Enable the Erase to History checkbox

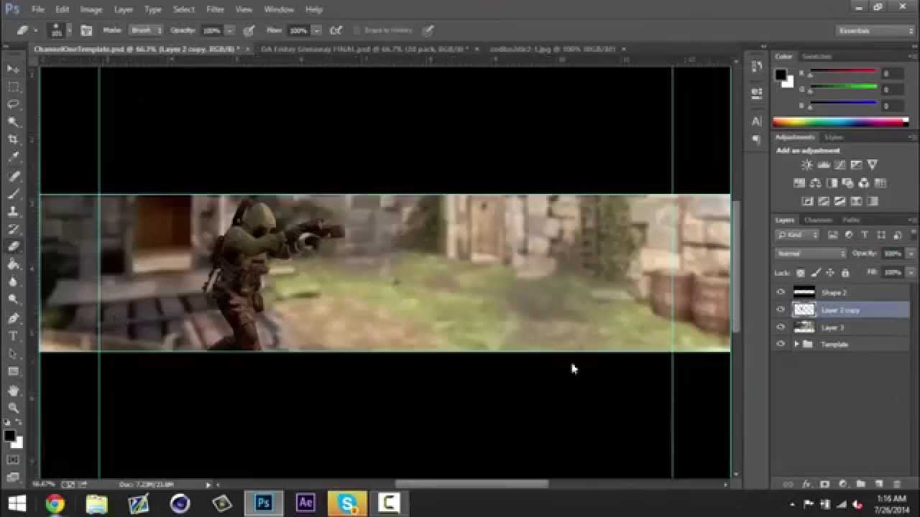356,31
